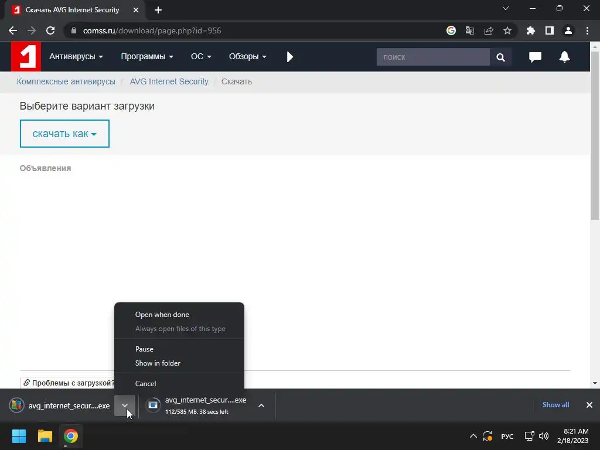Open the volume tray icon
The image size is (600, 450).
pos(543,436)
